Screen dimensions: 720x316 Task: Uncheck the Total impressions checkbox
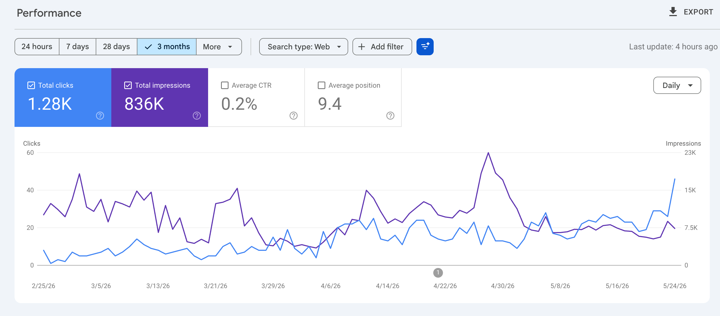pos(128,85)
